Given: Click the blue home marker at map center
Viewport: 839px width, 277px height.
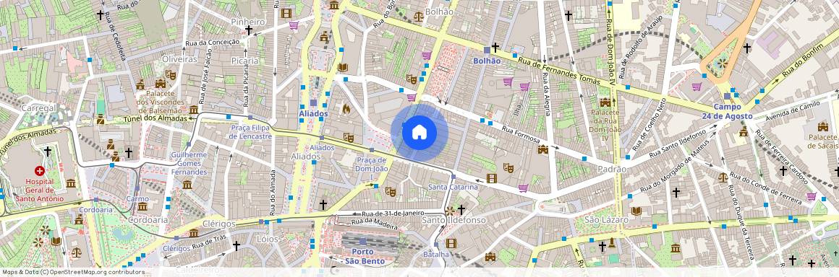Looking at the screenshot, I should pyautogui.click(x=419, y=133).
